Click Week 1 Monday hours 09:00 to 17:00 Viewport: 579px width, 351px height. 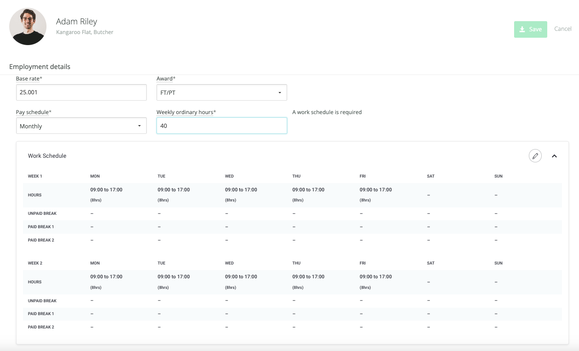[x=106, y=190]
